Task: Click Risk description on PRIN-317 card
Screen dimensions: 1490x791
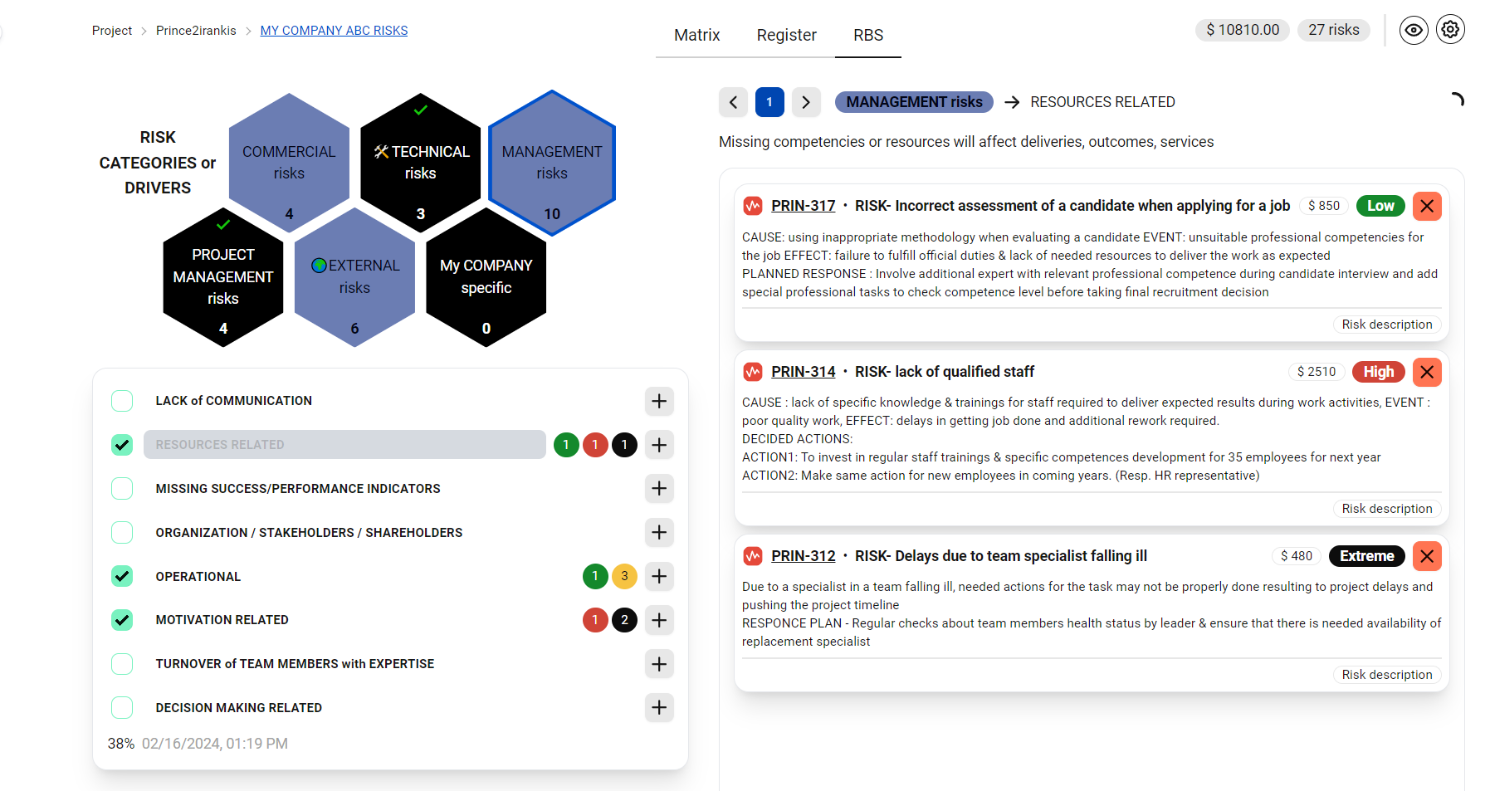Action: tap(1387, 325)
